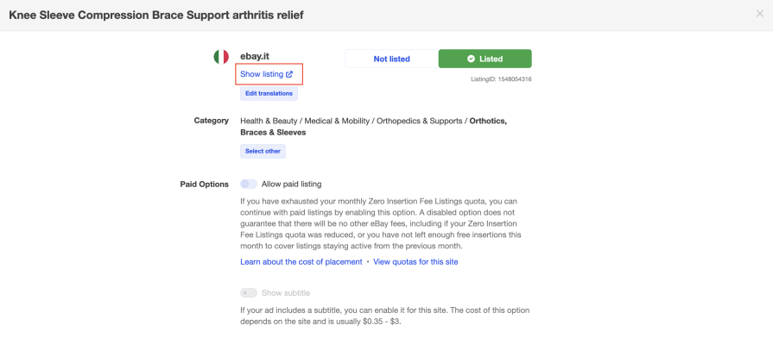The width and height of the screenshot is (773, 338).
Task: Close the Knee Sleeve listing dialog
Action: point(760,15)
